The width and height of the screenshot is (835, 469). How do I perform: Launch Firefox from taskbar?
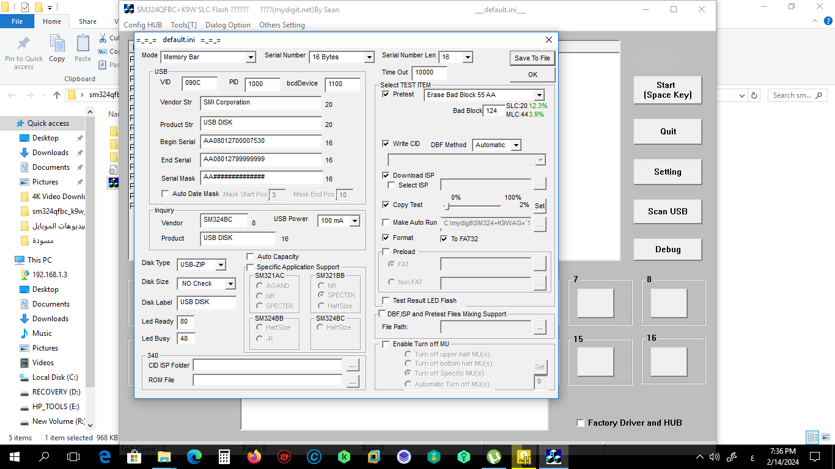[254, 456]
